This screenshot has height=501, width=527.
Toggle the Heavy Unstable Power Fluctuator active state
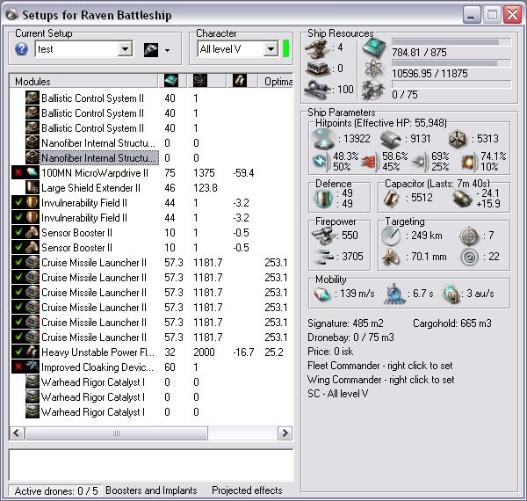[18, 352]
